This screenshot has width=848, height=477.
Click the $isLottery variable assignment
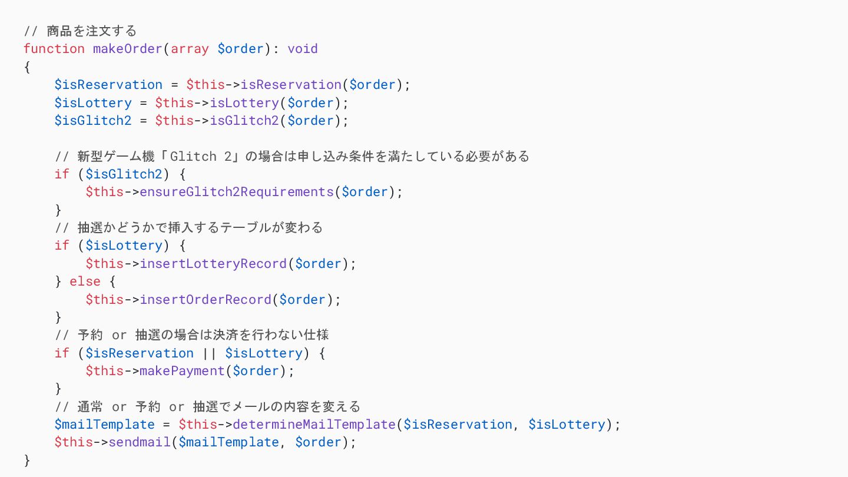(x=93, y=102)
